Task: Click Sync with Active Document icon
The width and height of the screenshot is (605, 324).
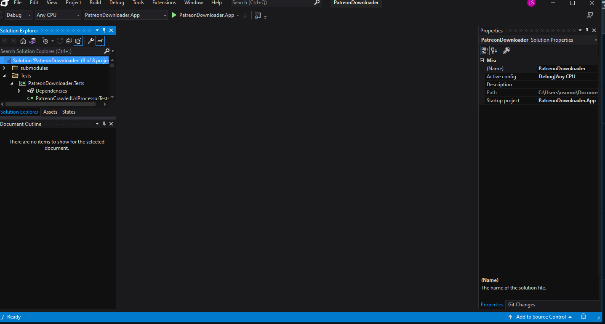Action: [32, 41]
